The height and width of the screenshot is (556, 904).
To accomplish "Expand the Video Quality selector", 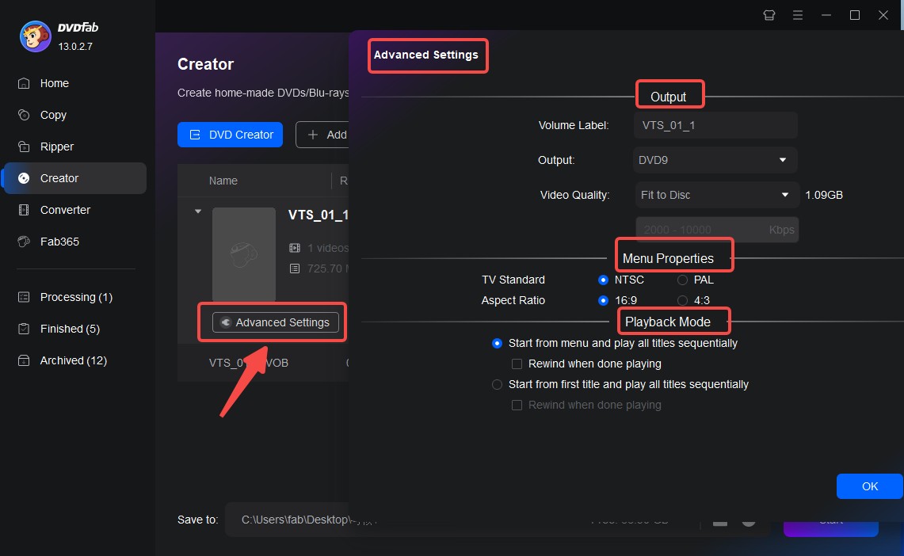I will point(715,195).
